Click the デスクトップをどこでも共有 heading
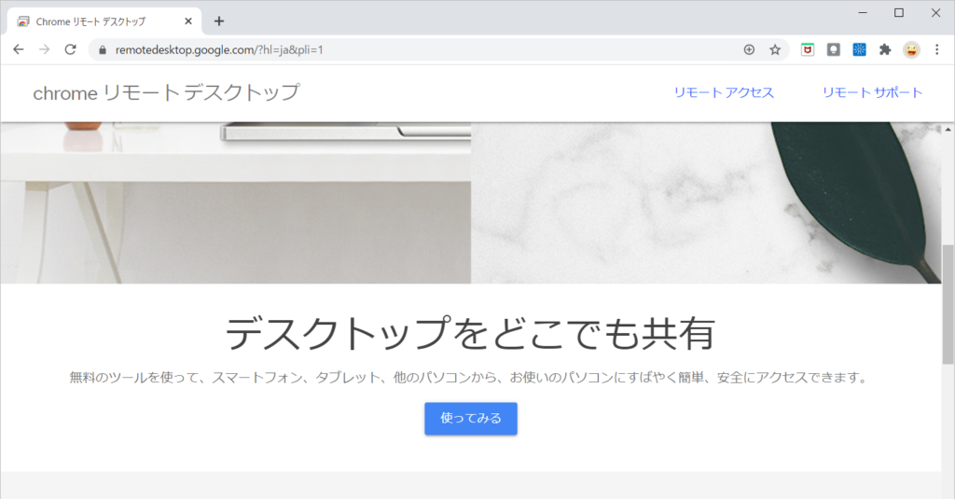This screenshot has height=499, width=955. 470,333
